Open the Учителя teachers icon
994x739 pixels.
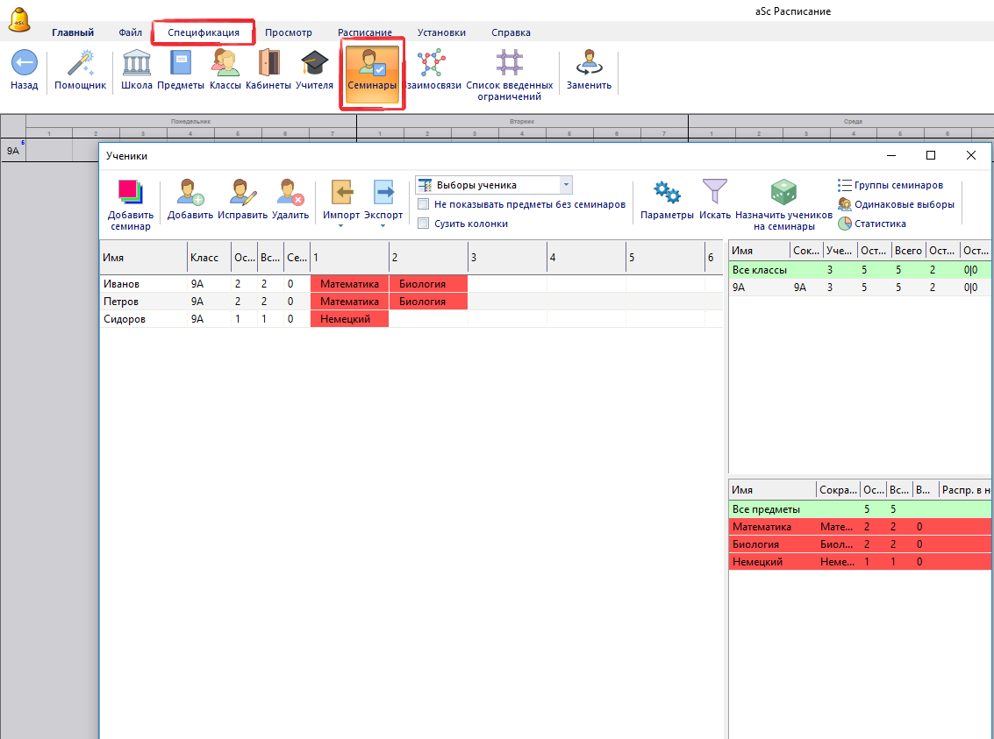pos(314,64)
